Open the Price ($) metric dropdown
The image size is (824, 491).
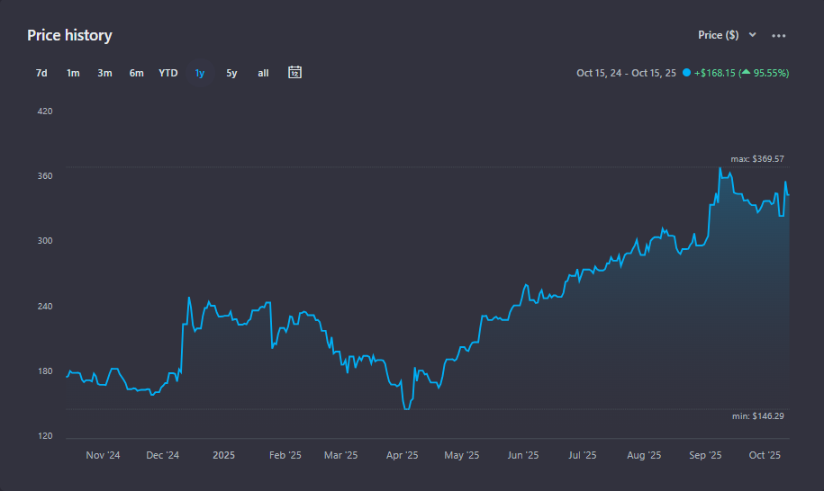[x=719, y=35]
